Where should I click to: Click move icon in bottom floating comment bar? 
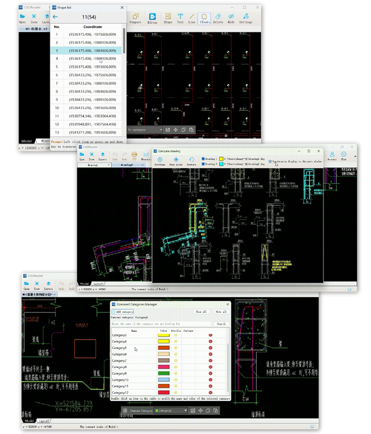201,410
